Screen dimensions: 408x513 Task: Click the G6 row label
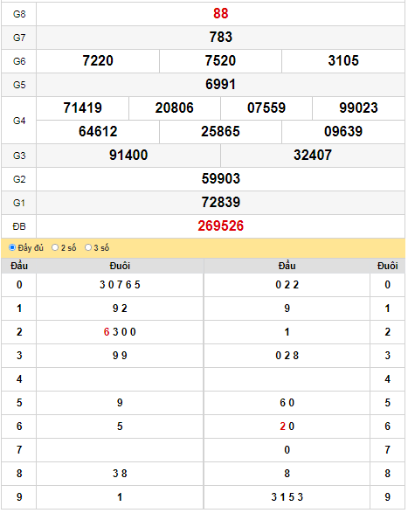click(x=19, y=61)
